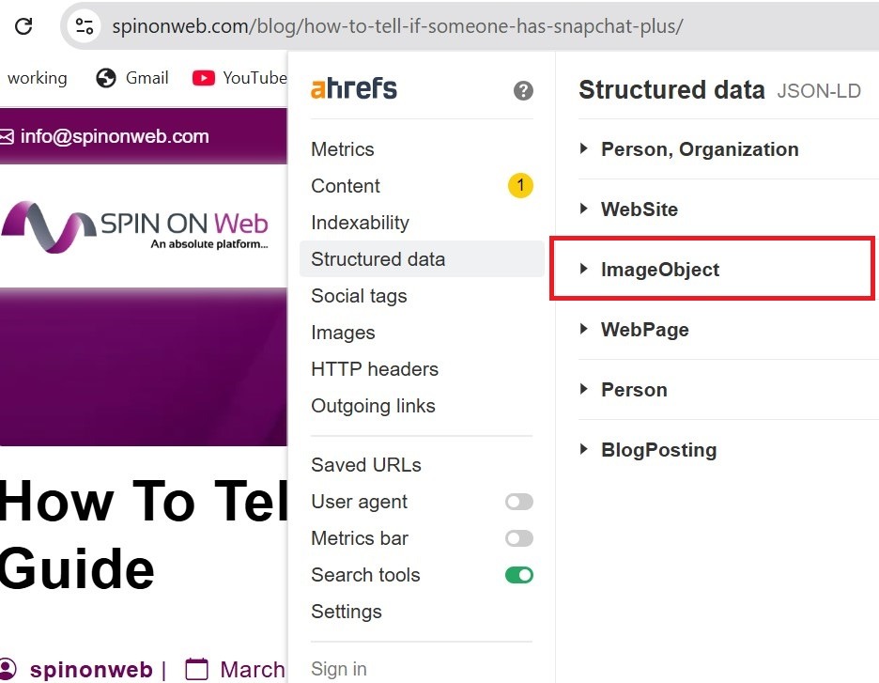The width and height of the screenshot is (879, 683).
Task: Click the Gmail globe favicon
Action: click(105, 78)
